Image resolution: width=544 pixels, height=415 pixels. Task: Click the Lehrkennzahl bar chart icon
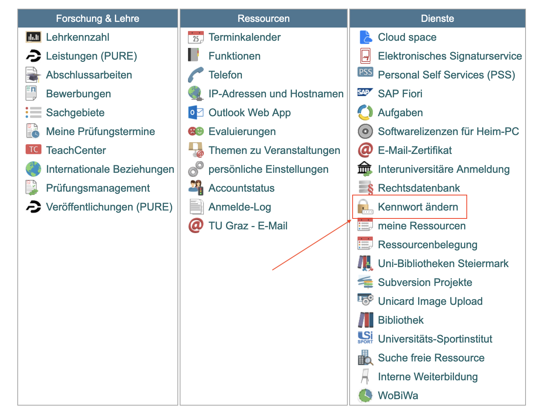coord(34,37)
